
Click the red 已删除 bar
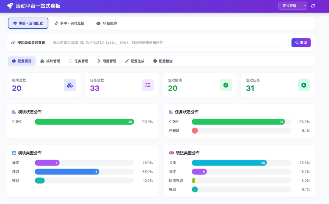coord(195,131)
